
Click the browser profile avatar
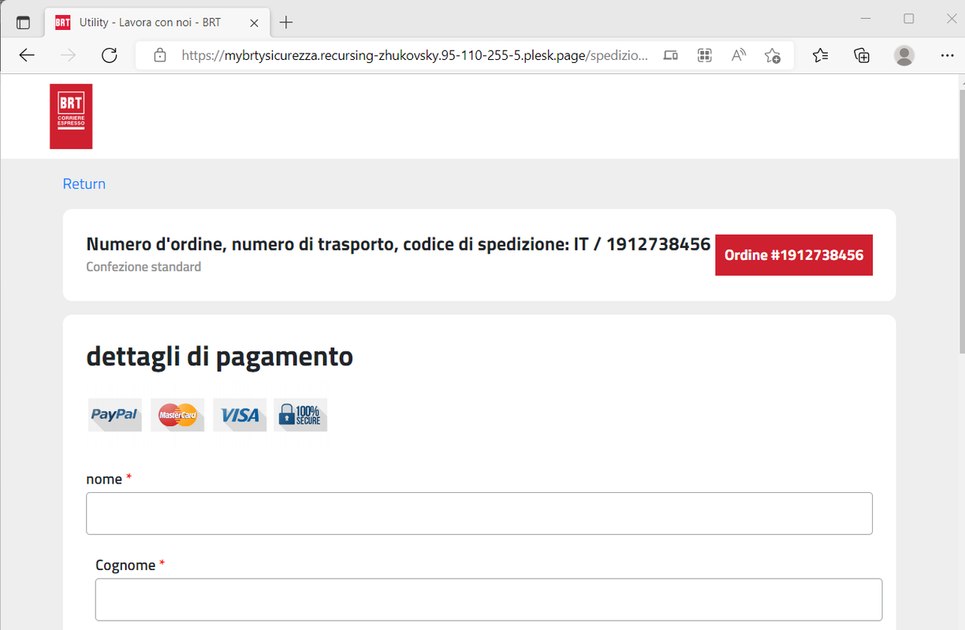[x=904, y=55]
